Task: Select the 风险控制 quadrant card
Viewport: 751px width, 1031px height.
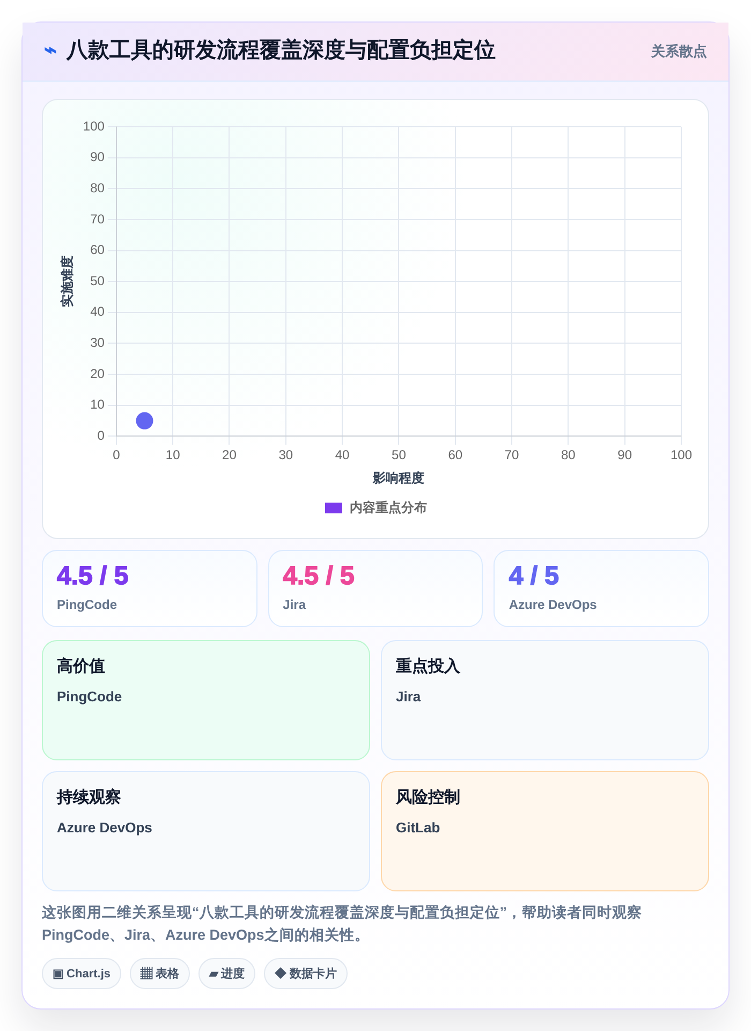Action: 545,831
